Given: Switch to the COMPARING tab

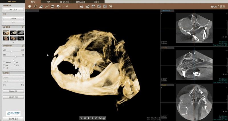Looking at the screenshot, I should [80, 2].
